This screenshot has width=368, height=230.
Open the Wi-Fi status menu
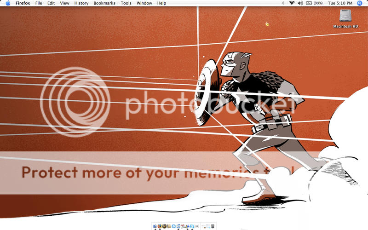[x=292, y=3]
